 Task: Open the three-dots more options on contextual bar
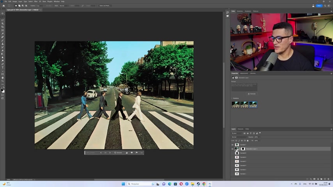[142, 153]
